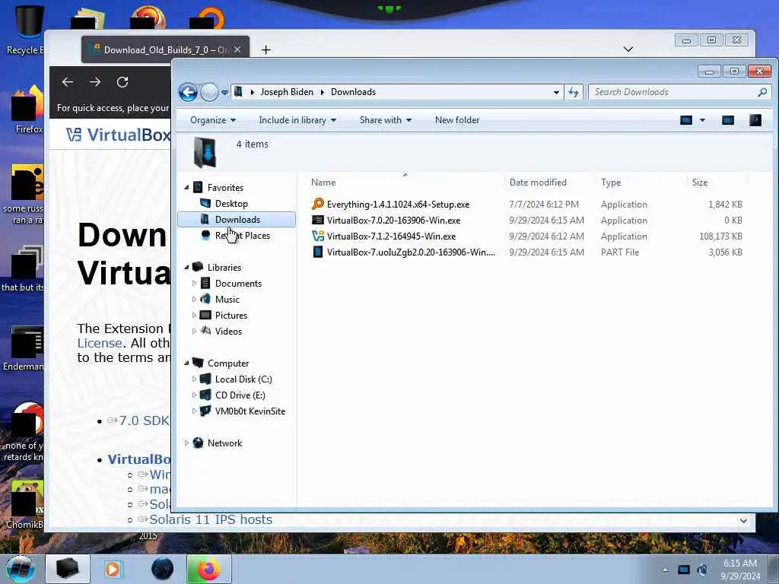Open the Include in library menu
This screenshot has height=584, width=779.
pos(297,120)
